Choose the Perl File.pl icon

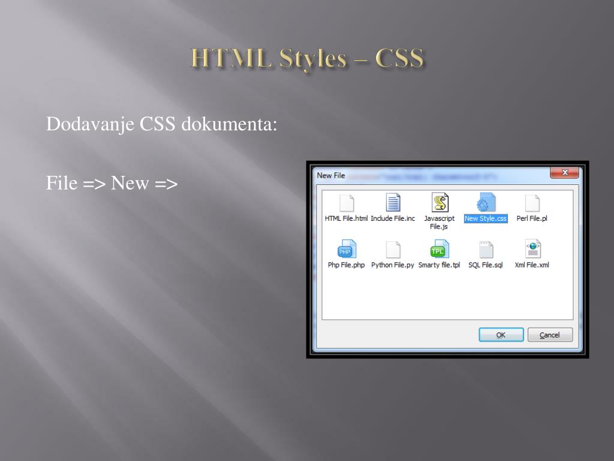pyautogui.click(x=532, y=203)
